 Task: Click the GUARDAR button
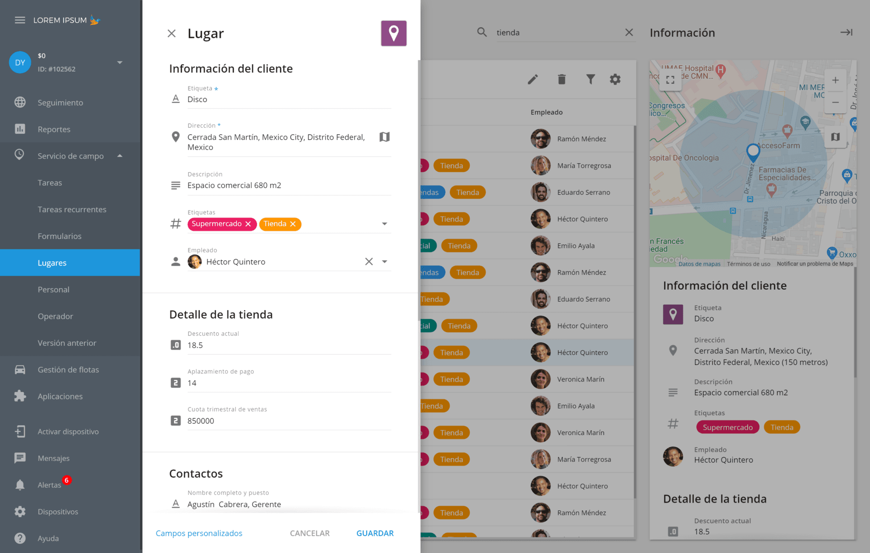coord(375,533)
